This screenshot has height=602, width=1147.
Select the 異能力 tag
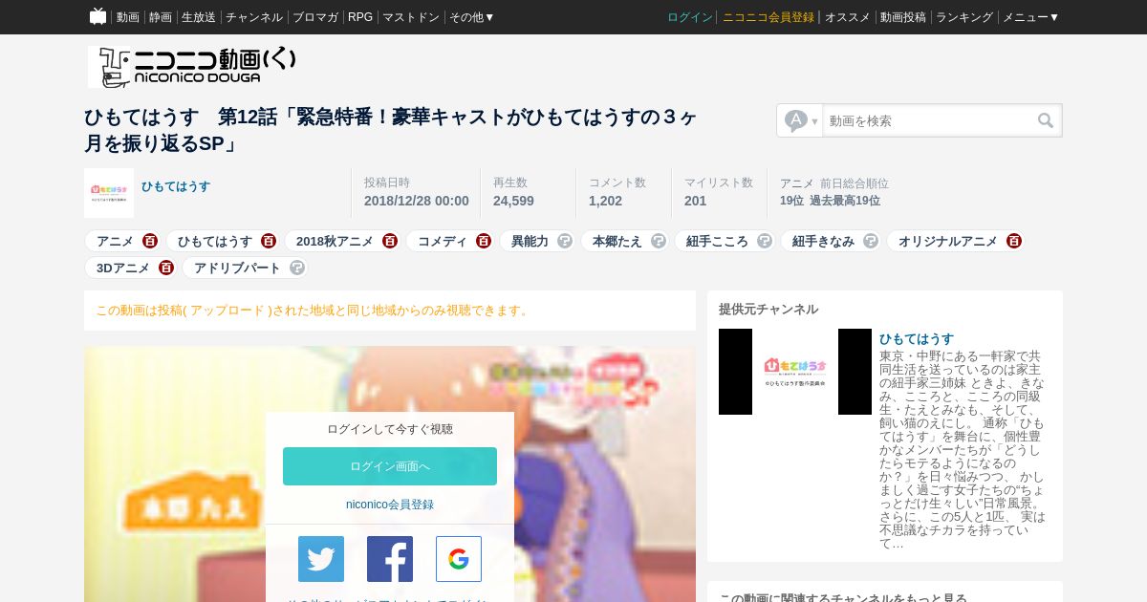click(530, 241)
